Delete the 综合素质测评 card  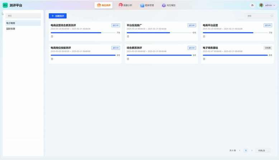point(128,59)
